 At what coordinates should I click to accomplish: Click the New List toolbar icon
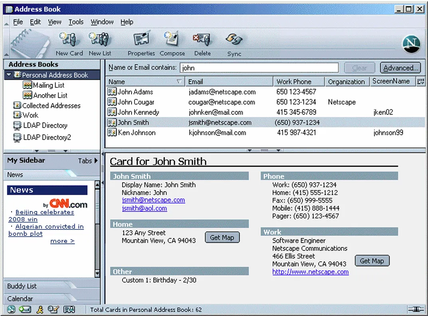coord(99,42)
